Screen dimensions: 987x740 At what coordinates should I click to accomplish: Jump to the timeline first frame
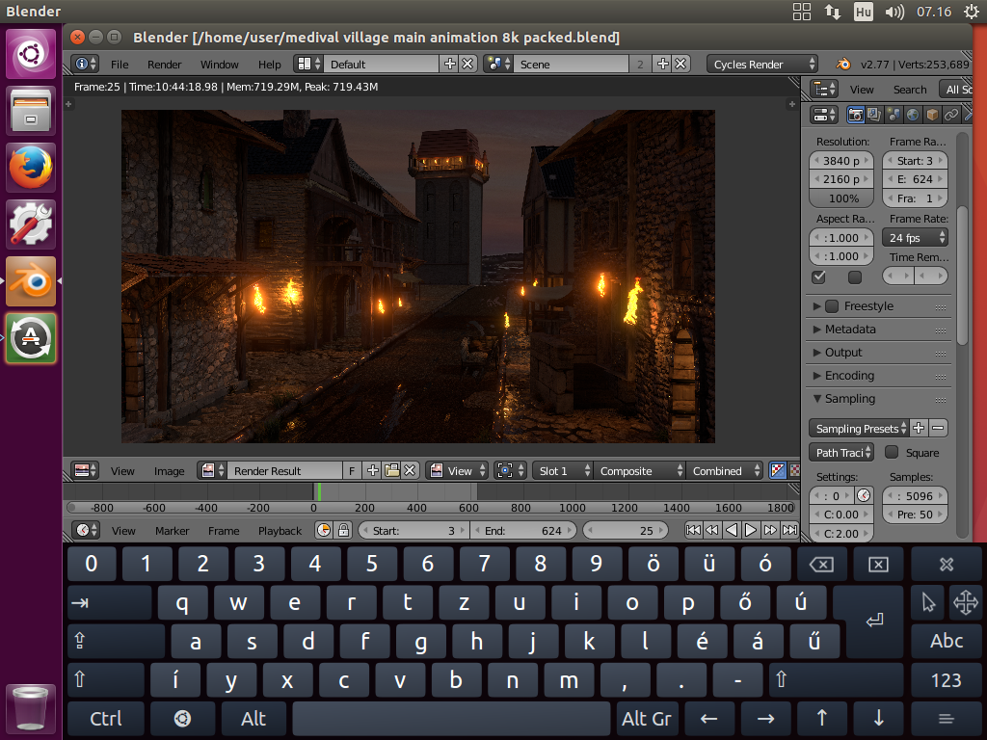click(x=693, y=531)
